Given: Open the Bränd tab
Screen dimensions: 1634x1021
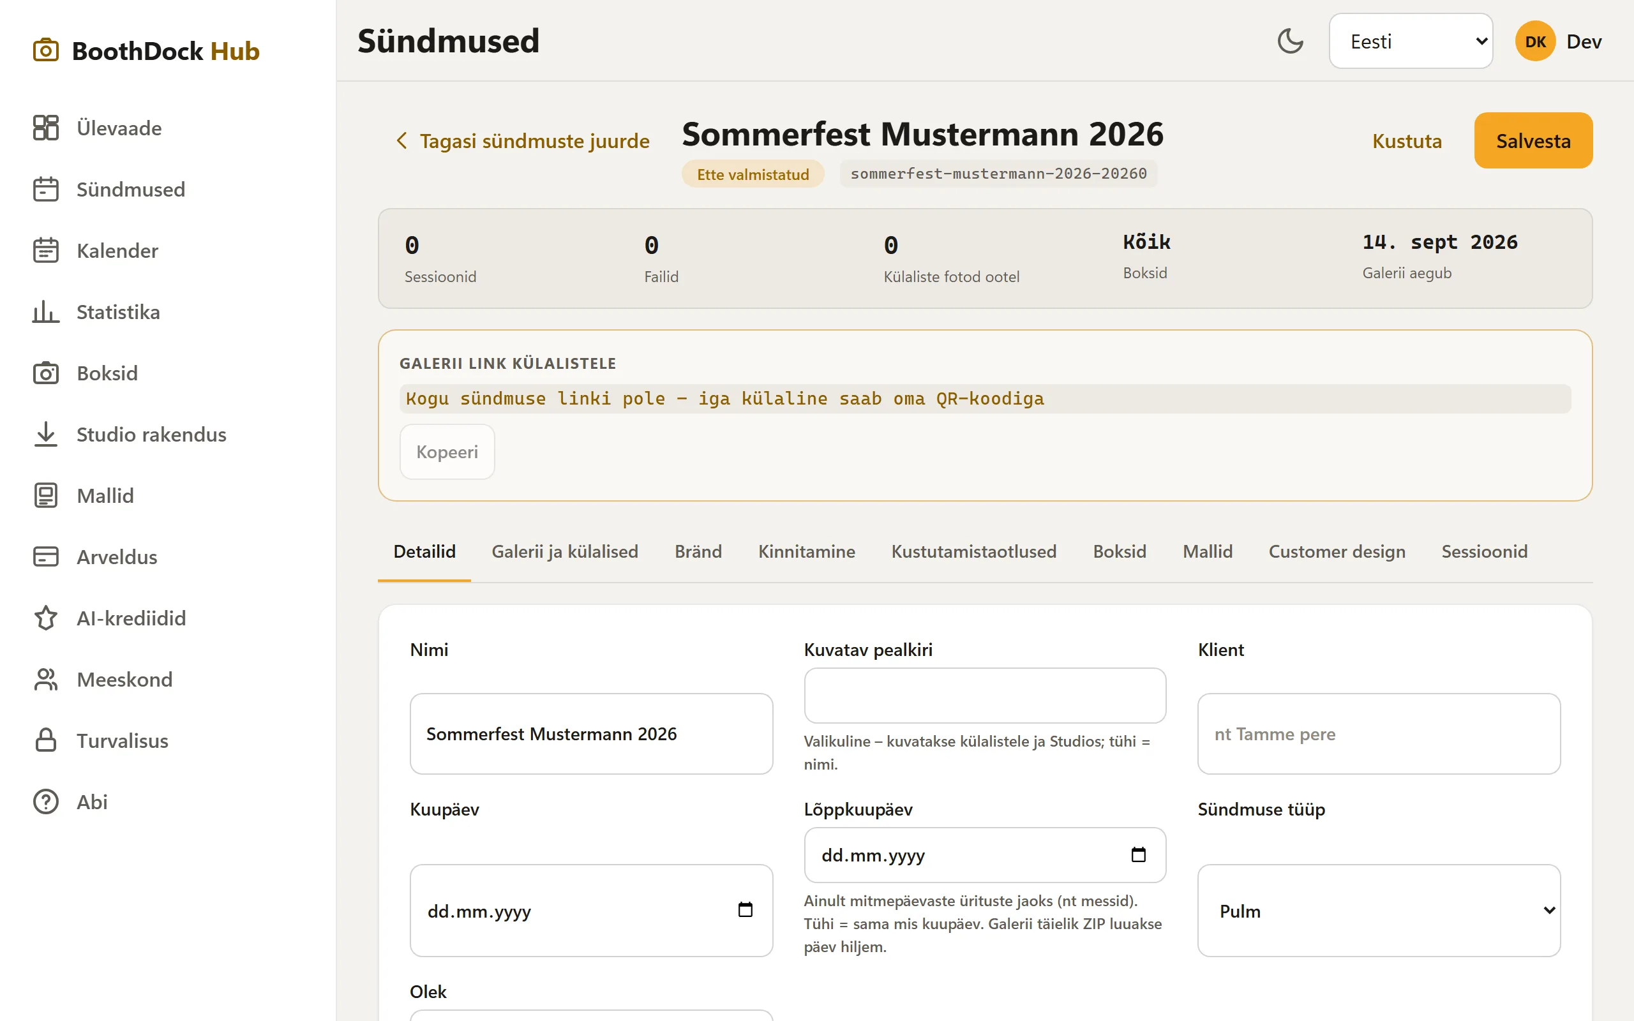Looking at the screenshot, I should coord(698,552).
